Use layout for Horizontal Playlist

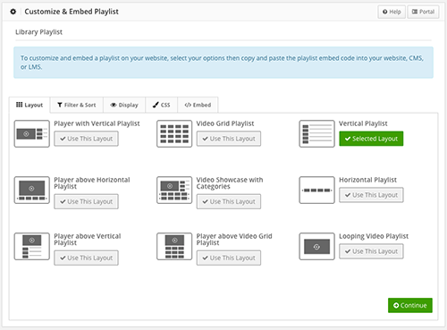tap(371, 195)
